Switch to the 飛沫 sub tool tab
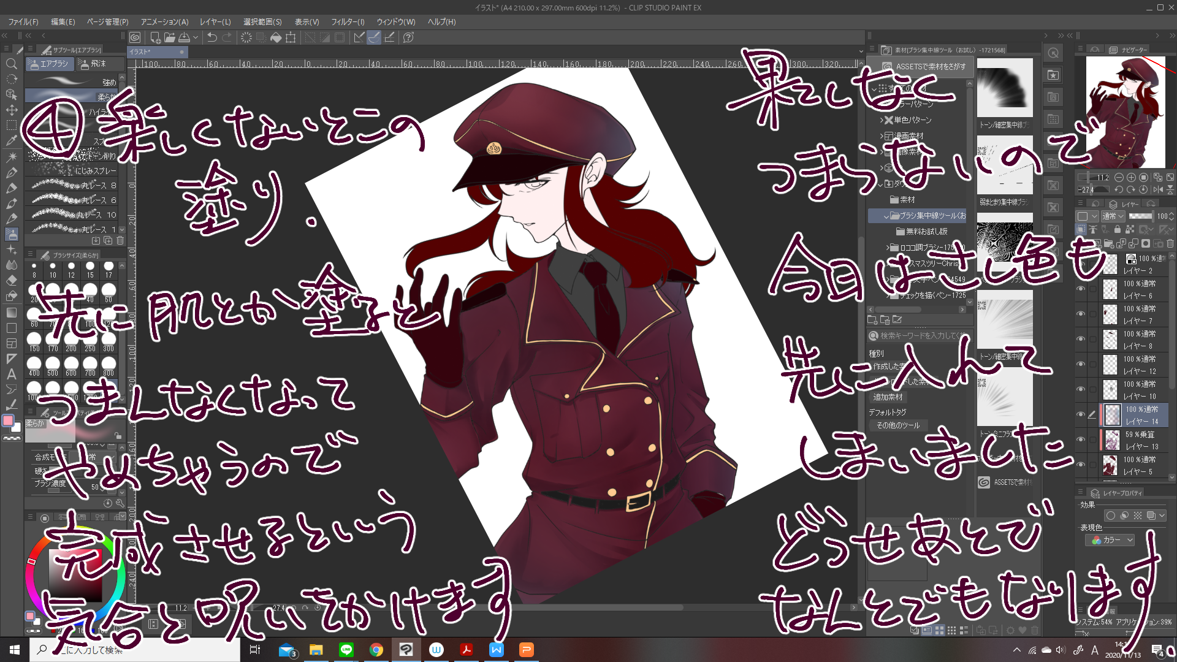The image size is (1177, 662). pyautogui.click(x=98, y=64)
